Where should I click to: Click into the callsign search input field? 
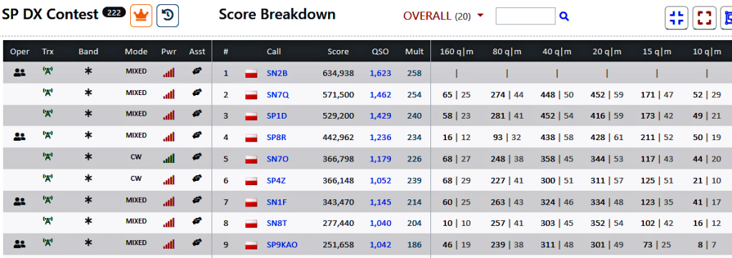pos(525,16)
